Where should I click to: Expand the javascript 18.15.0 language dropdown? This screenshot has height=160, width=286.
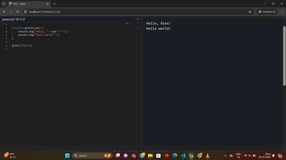coord(70,19)
